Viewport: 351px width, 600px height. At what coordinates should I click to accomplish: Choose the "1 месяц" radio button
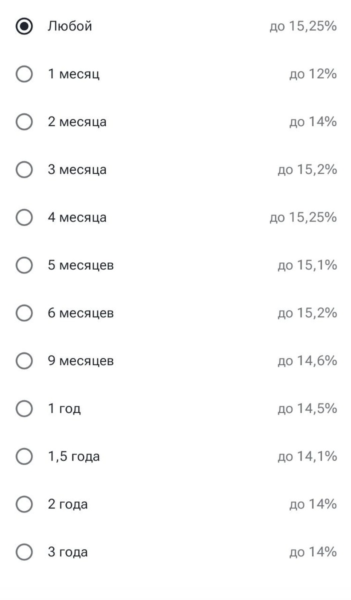24,74
